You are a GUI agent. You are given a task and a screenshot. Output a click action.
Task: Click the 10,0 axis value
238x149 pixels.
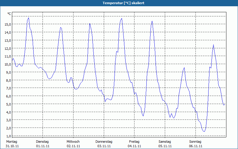(8, 64)
